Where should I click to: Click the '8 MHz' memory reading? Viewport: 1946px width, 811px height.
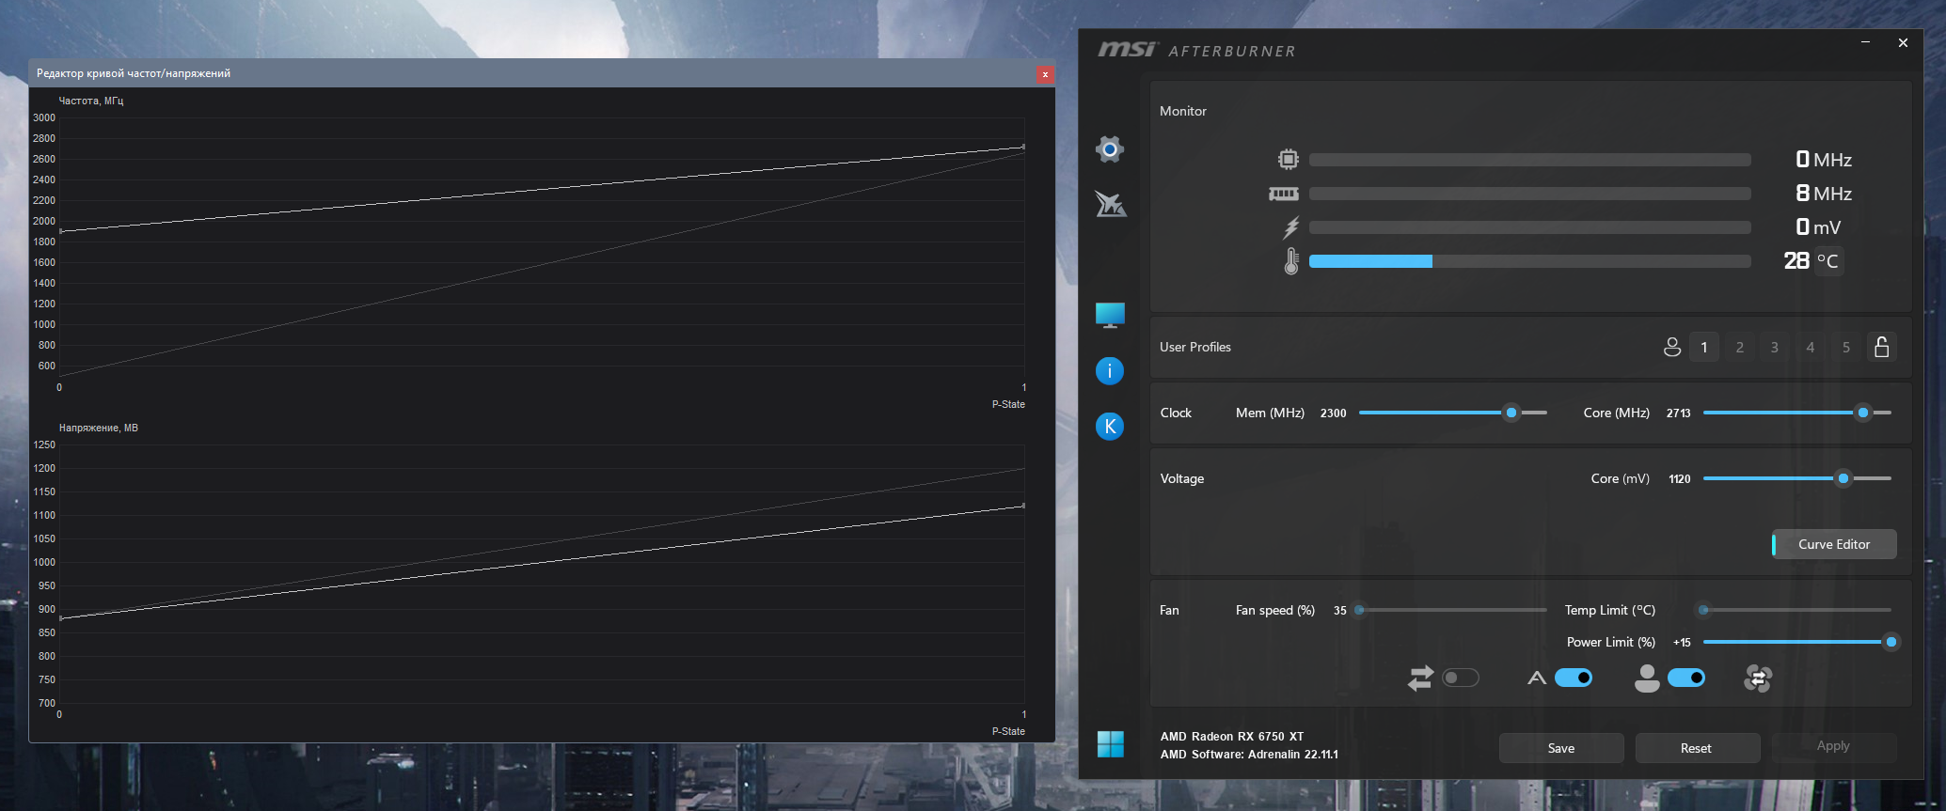coord(1824,194)
